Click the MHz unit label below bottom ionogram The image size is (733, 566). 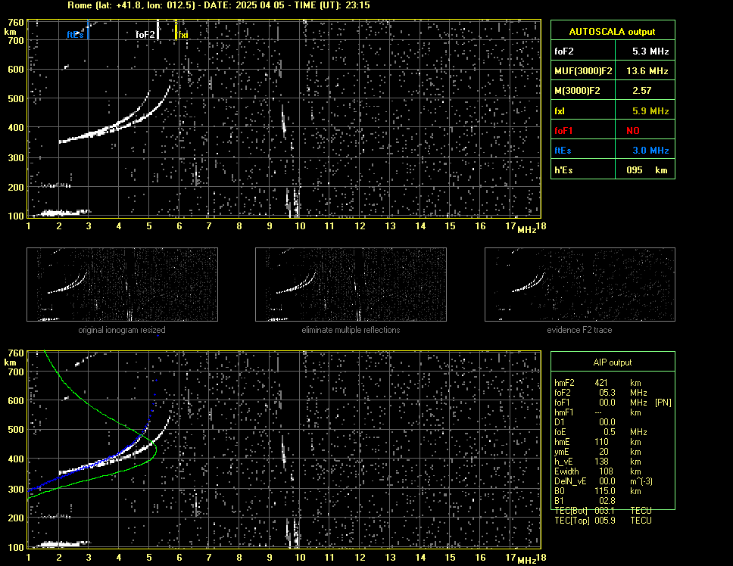coord(526,559)
